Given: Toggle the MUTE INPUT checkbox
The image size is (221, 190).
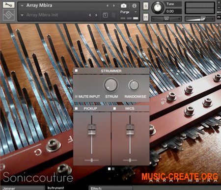Looking at the screenshot, I should point(76,97).
